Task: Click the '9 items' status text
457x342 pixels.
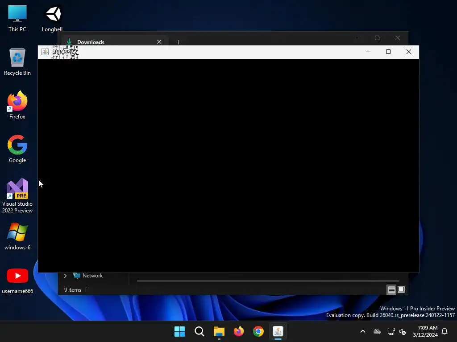Action: point(73,289)
